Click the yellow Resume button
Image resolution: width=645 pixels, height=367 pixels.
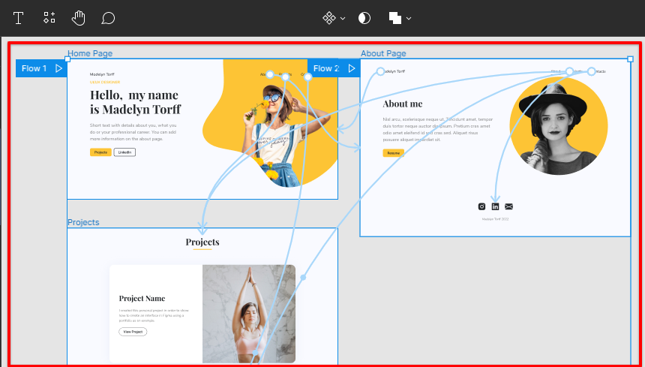[393, 153]
